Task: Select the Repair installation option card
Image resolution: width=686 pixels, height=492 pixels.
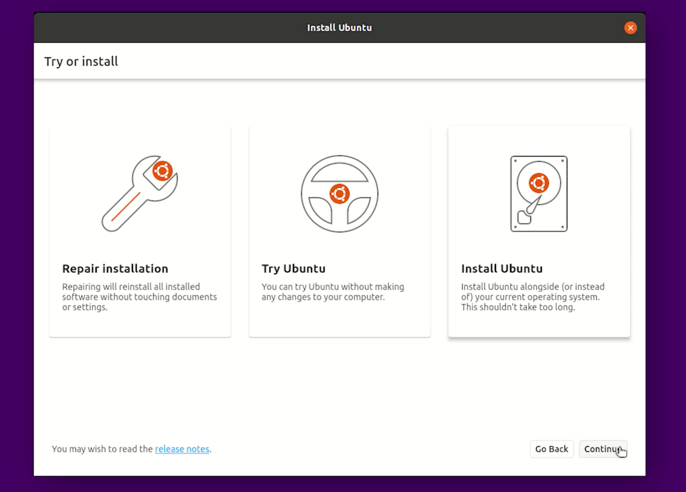Action: coord(139,231)
